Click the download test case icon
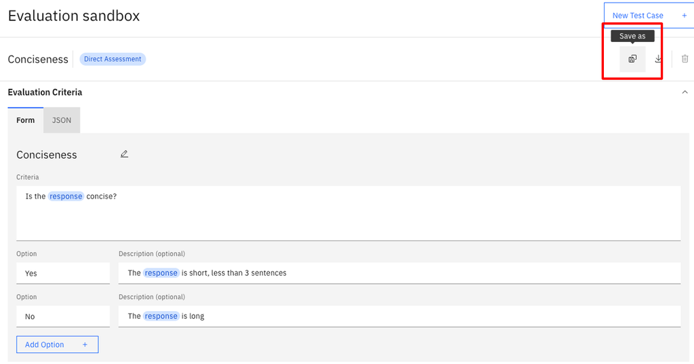Viewport: 694px width, 364px height. pyautogui.click(x=658, y=59)
